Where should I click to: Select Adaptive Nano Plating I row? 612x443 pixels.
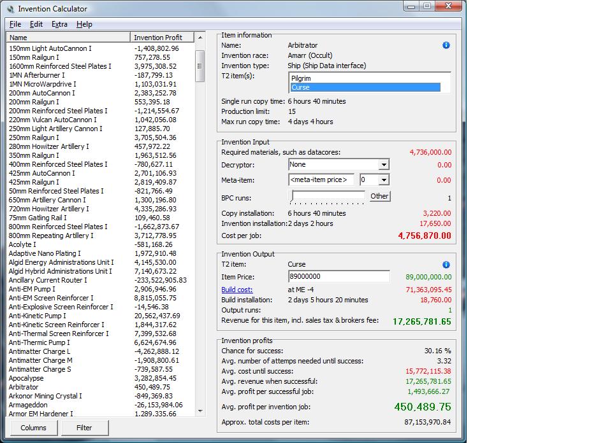tap(101, 254)
